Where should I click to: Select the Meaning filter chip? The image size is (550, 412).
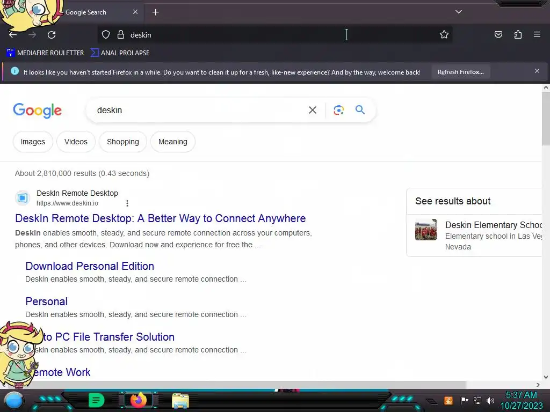coord(172,142)
